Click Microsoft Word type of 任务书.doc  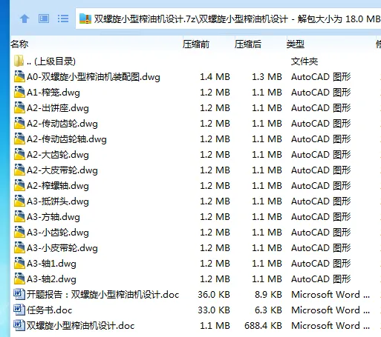coord(330,310)
